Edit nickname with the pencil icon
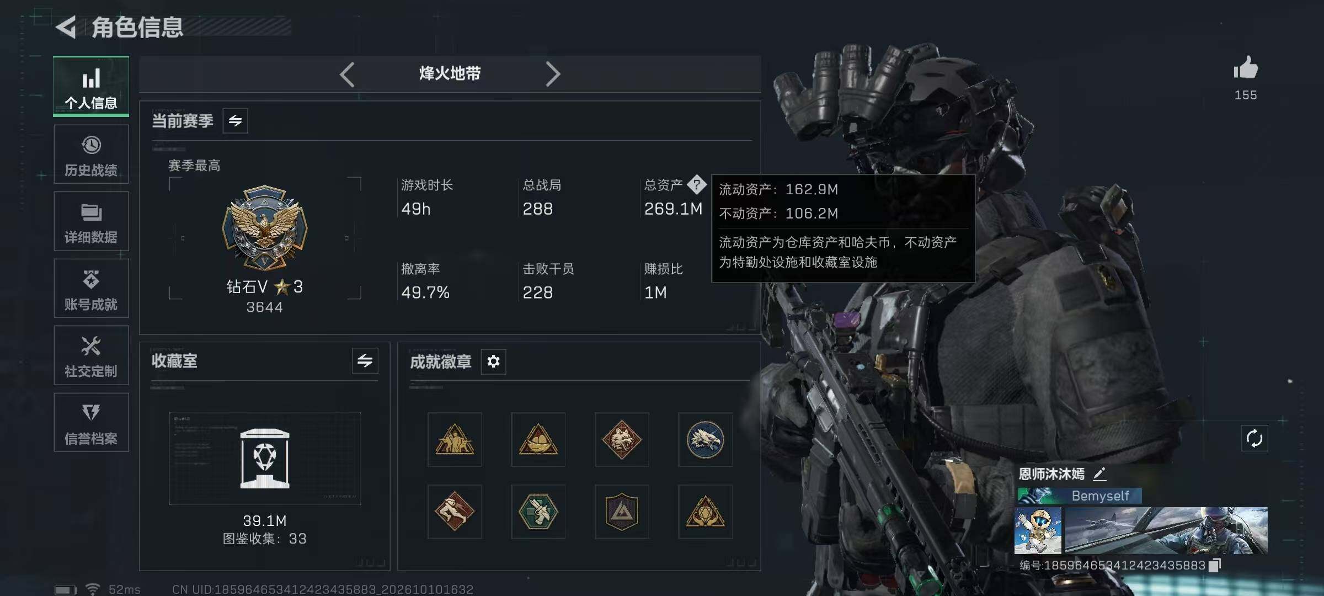This screenshot has width=1324, height=596. pos(1099,474)
